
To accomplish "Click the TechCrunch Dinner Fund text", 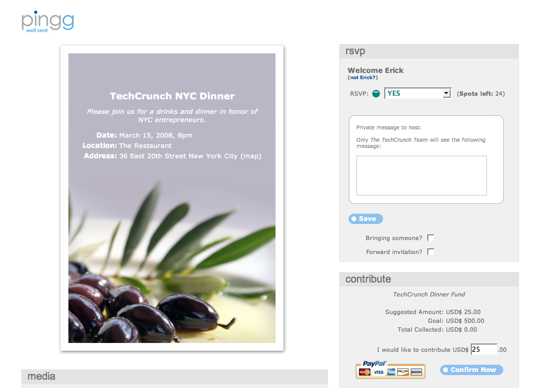I will click(x=429, y=294).
